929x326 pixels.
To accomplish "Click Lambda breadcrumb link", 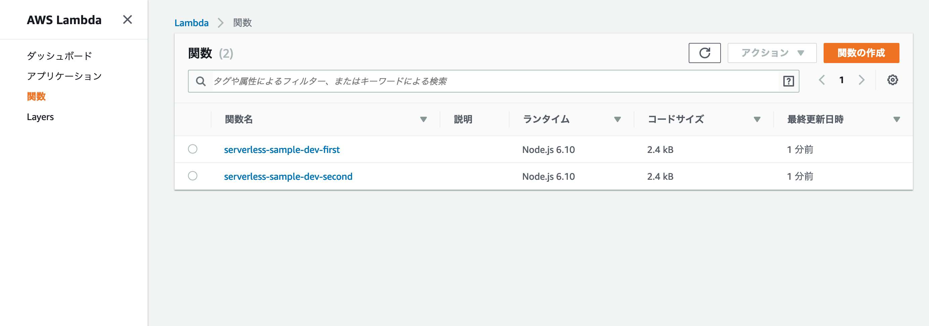I will [x=192, y=23].
